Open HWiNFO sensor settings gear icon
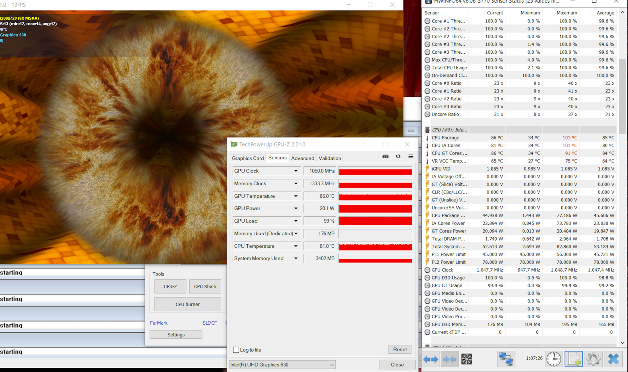Screen dimensions: 628x372 pyautogui.click(x=593, y=359)
